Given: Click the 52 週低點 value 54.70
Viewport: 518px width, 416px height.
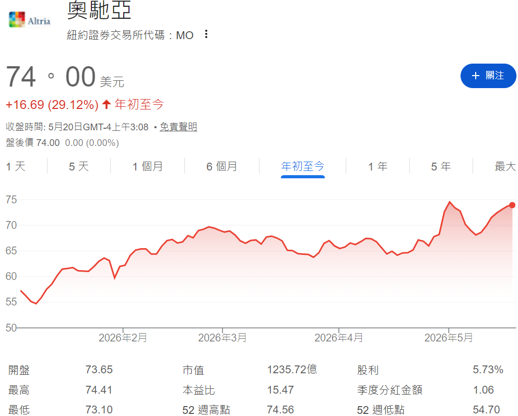Looking at the screenshot, I should (x=486, y=409).
